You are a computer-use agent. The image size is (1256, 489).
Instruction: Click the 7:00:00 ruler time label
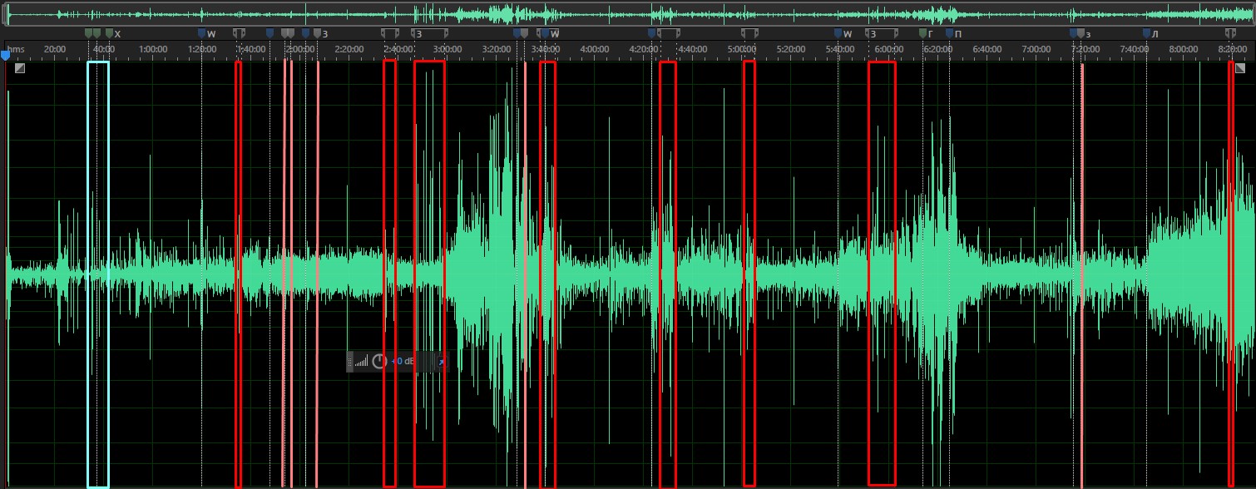(x=1036, y=49)
